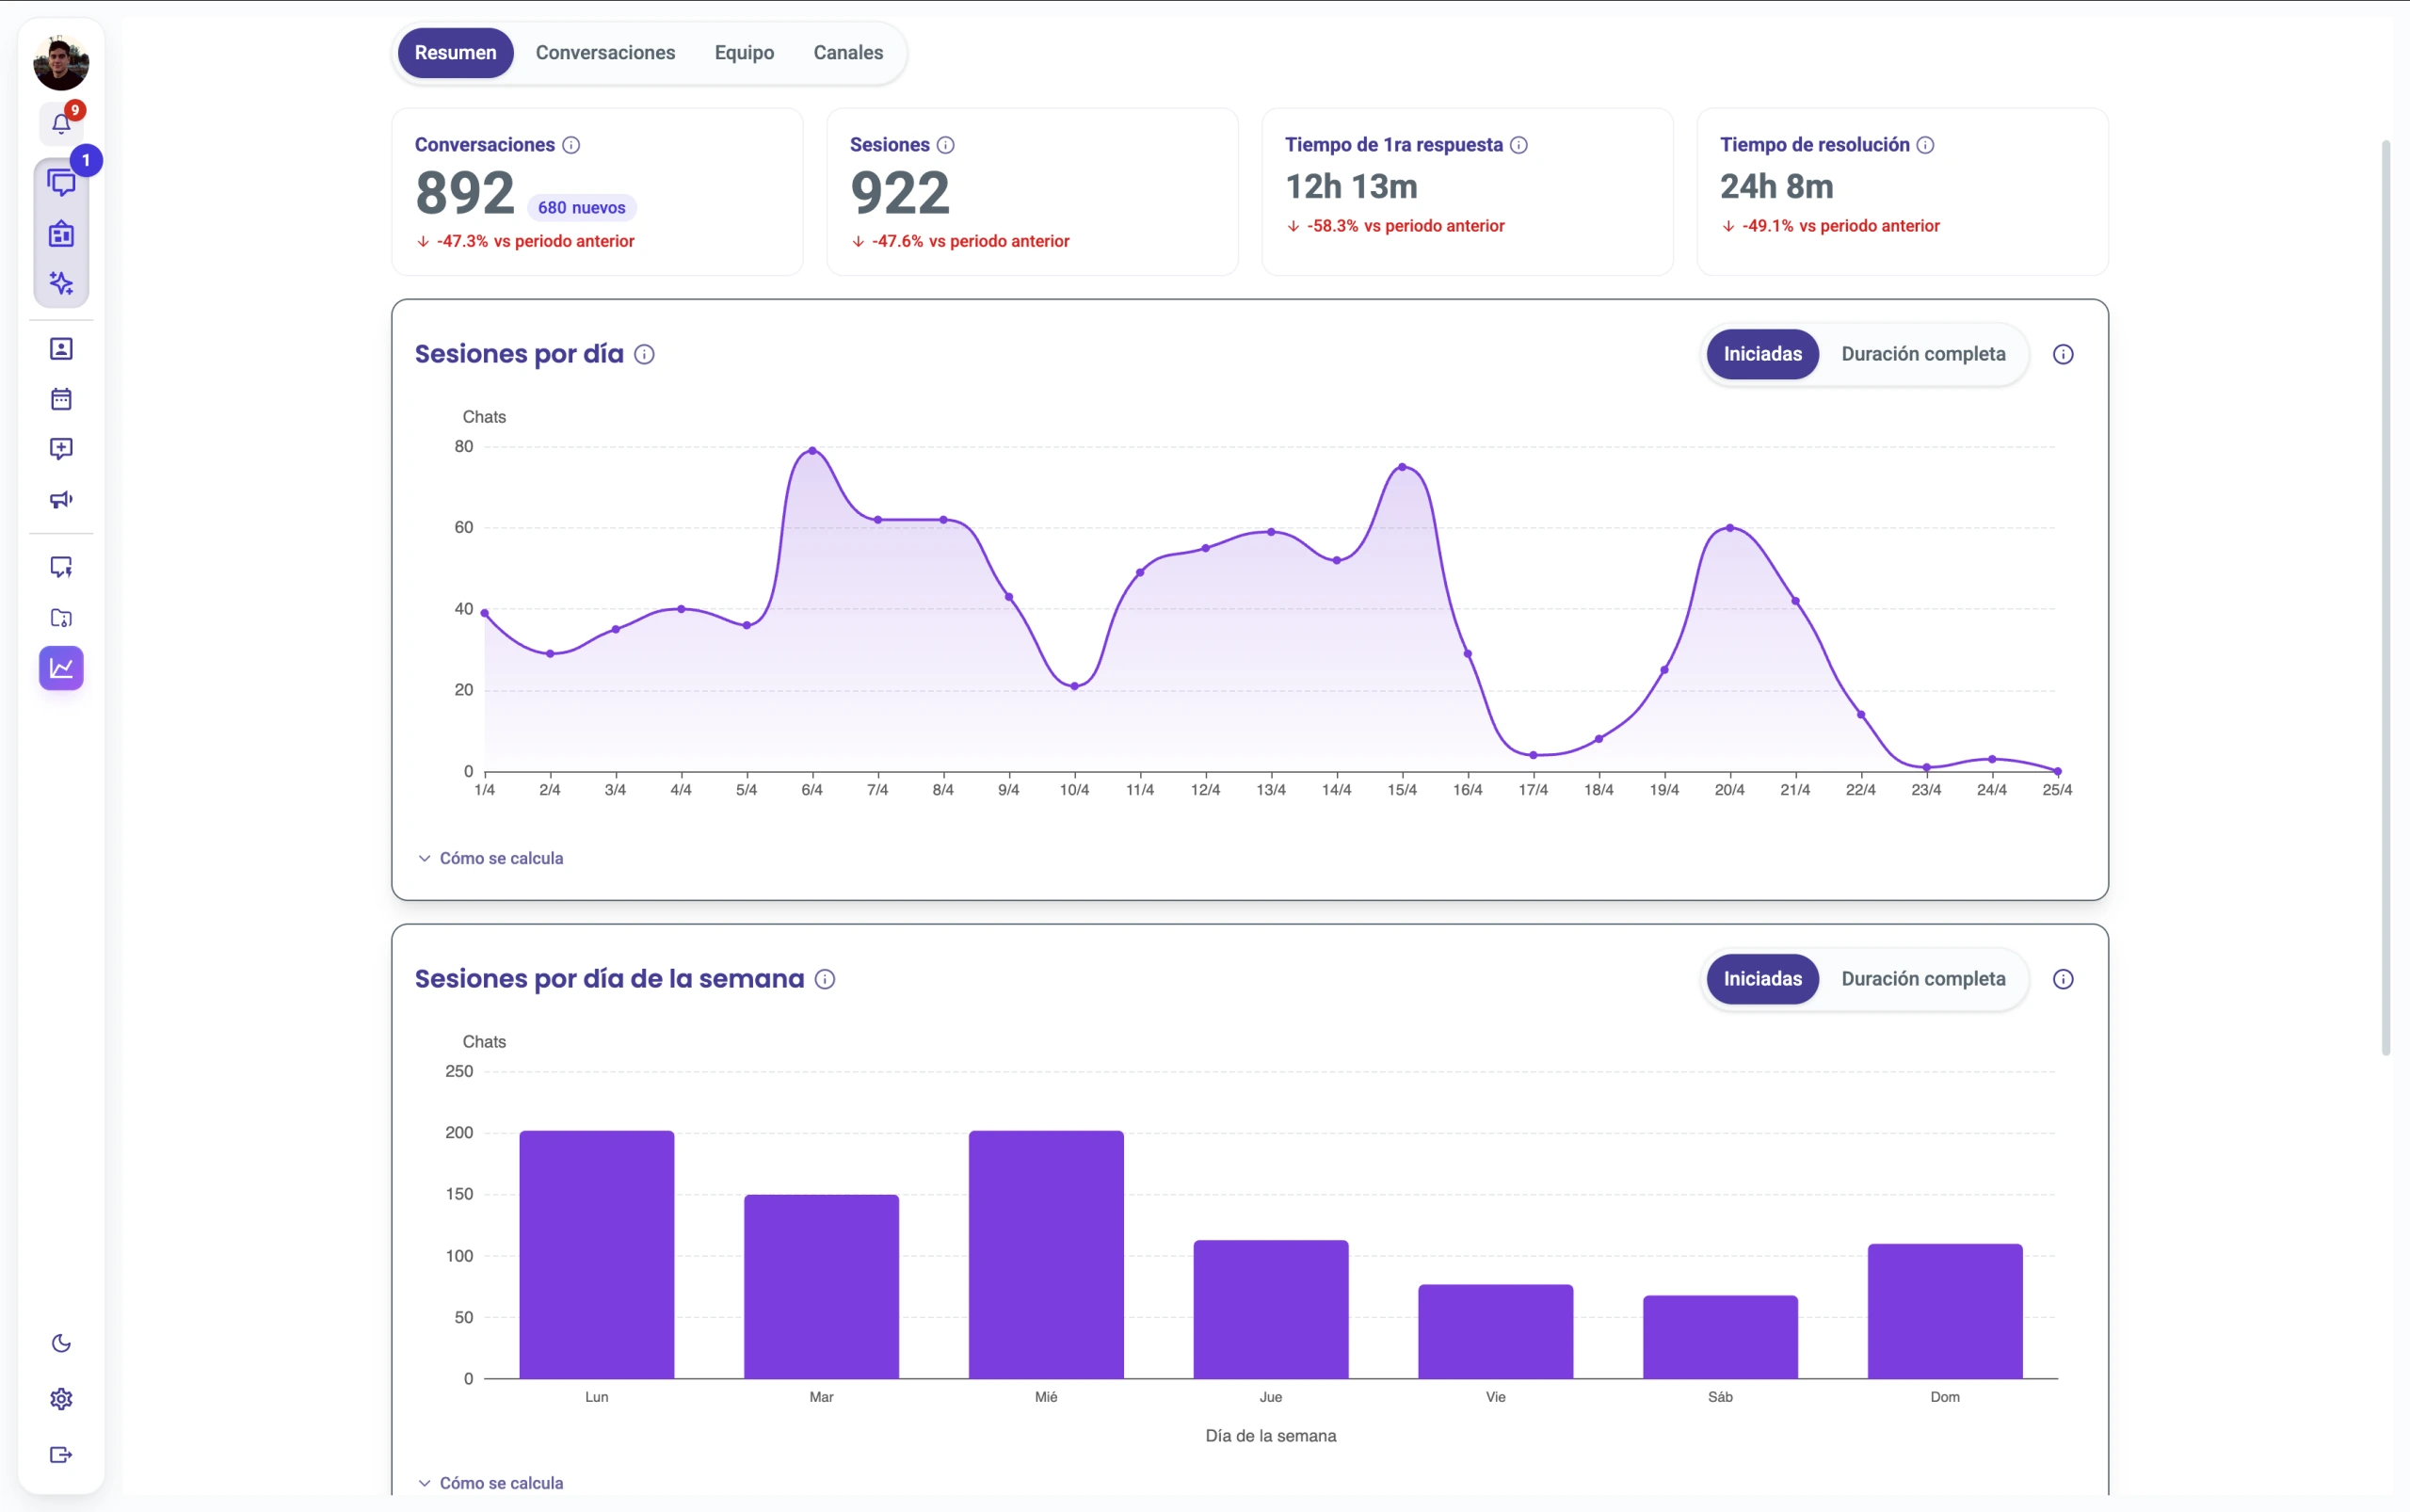This screenshot has width=2410, height=1512.
Task: Click the new message plus icon
Action: pyautogui.click(x=61, y=449)
